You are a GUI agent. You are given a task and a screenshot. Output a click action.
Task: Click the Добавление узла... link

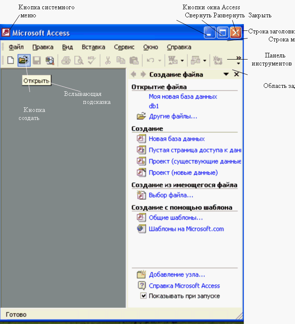pos(177,275)
